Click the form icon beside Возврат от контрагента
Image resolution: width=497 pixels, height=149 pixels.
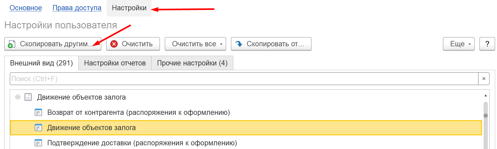38,112
